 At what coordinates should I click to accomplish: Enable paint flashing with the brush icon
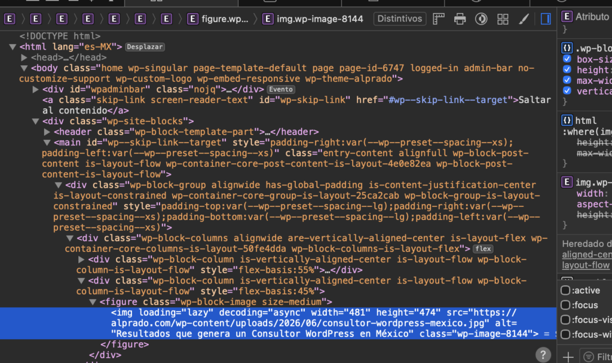[x=524, y=19]
